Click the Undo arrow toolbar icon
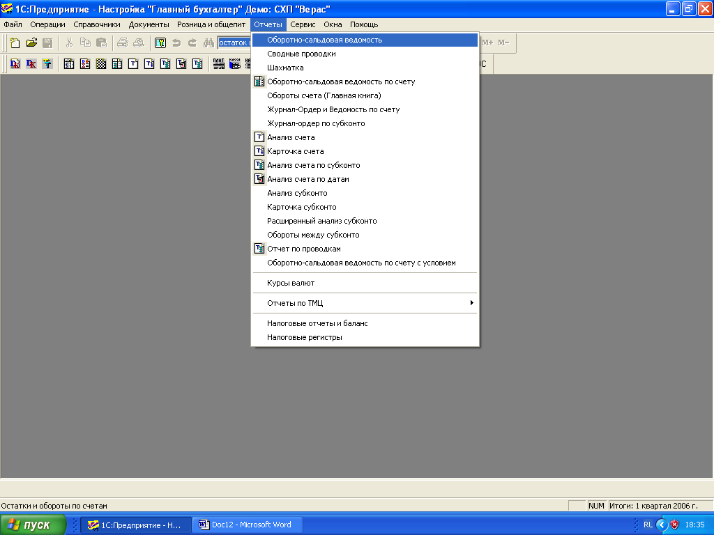 [x=176, y=42]
